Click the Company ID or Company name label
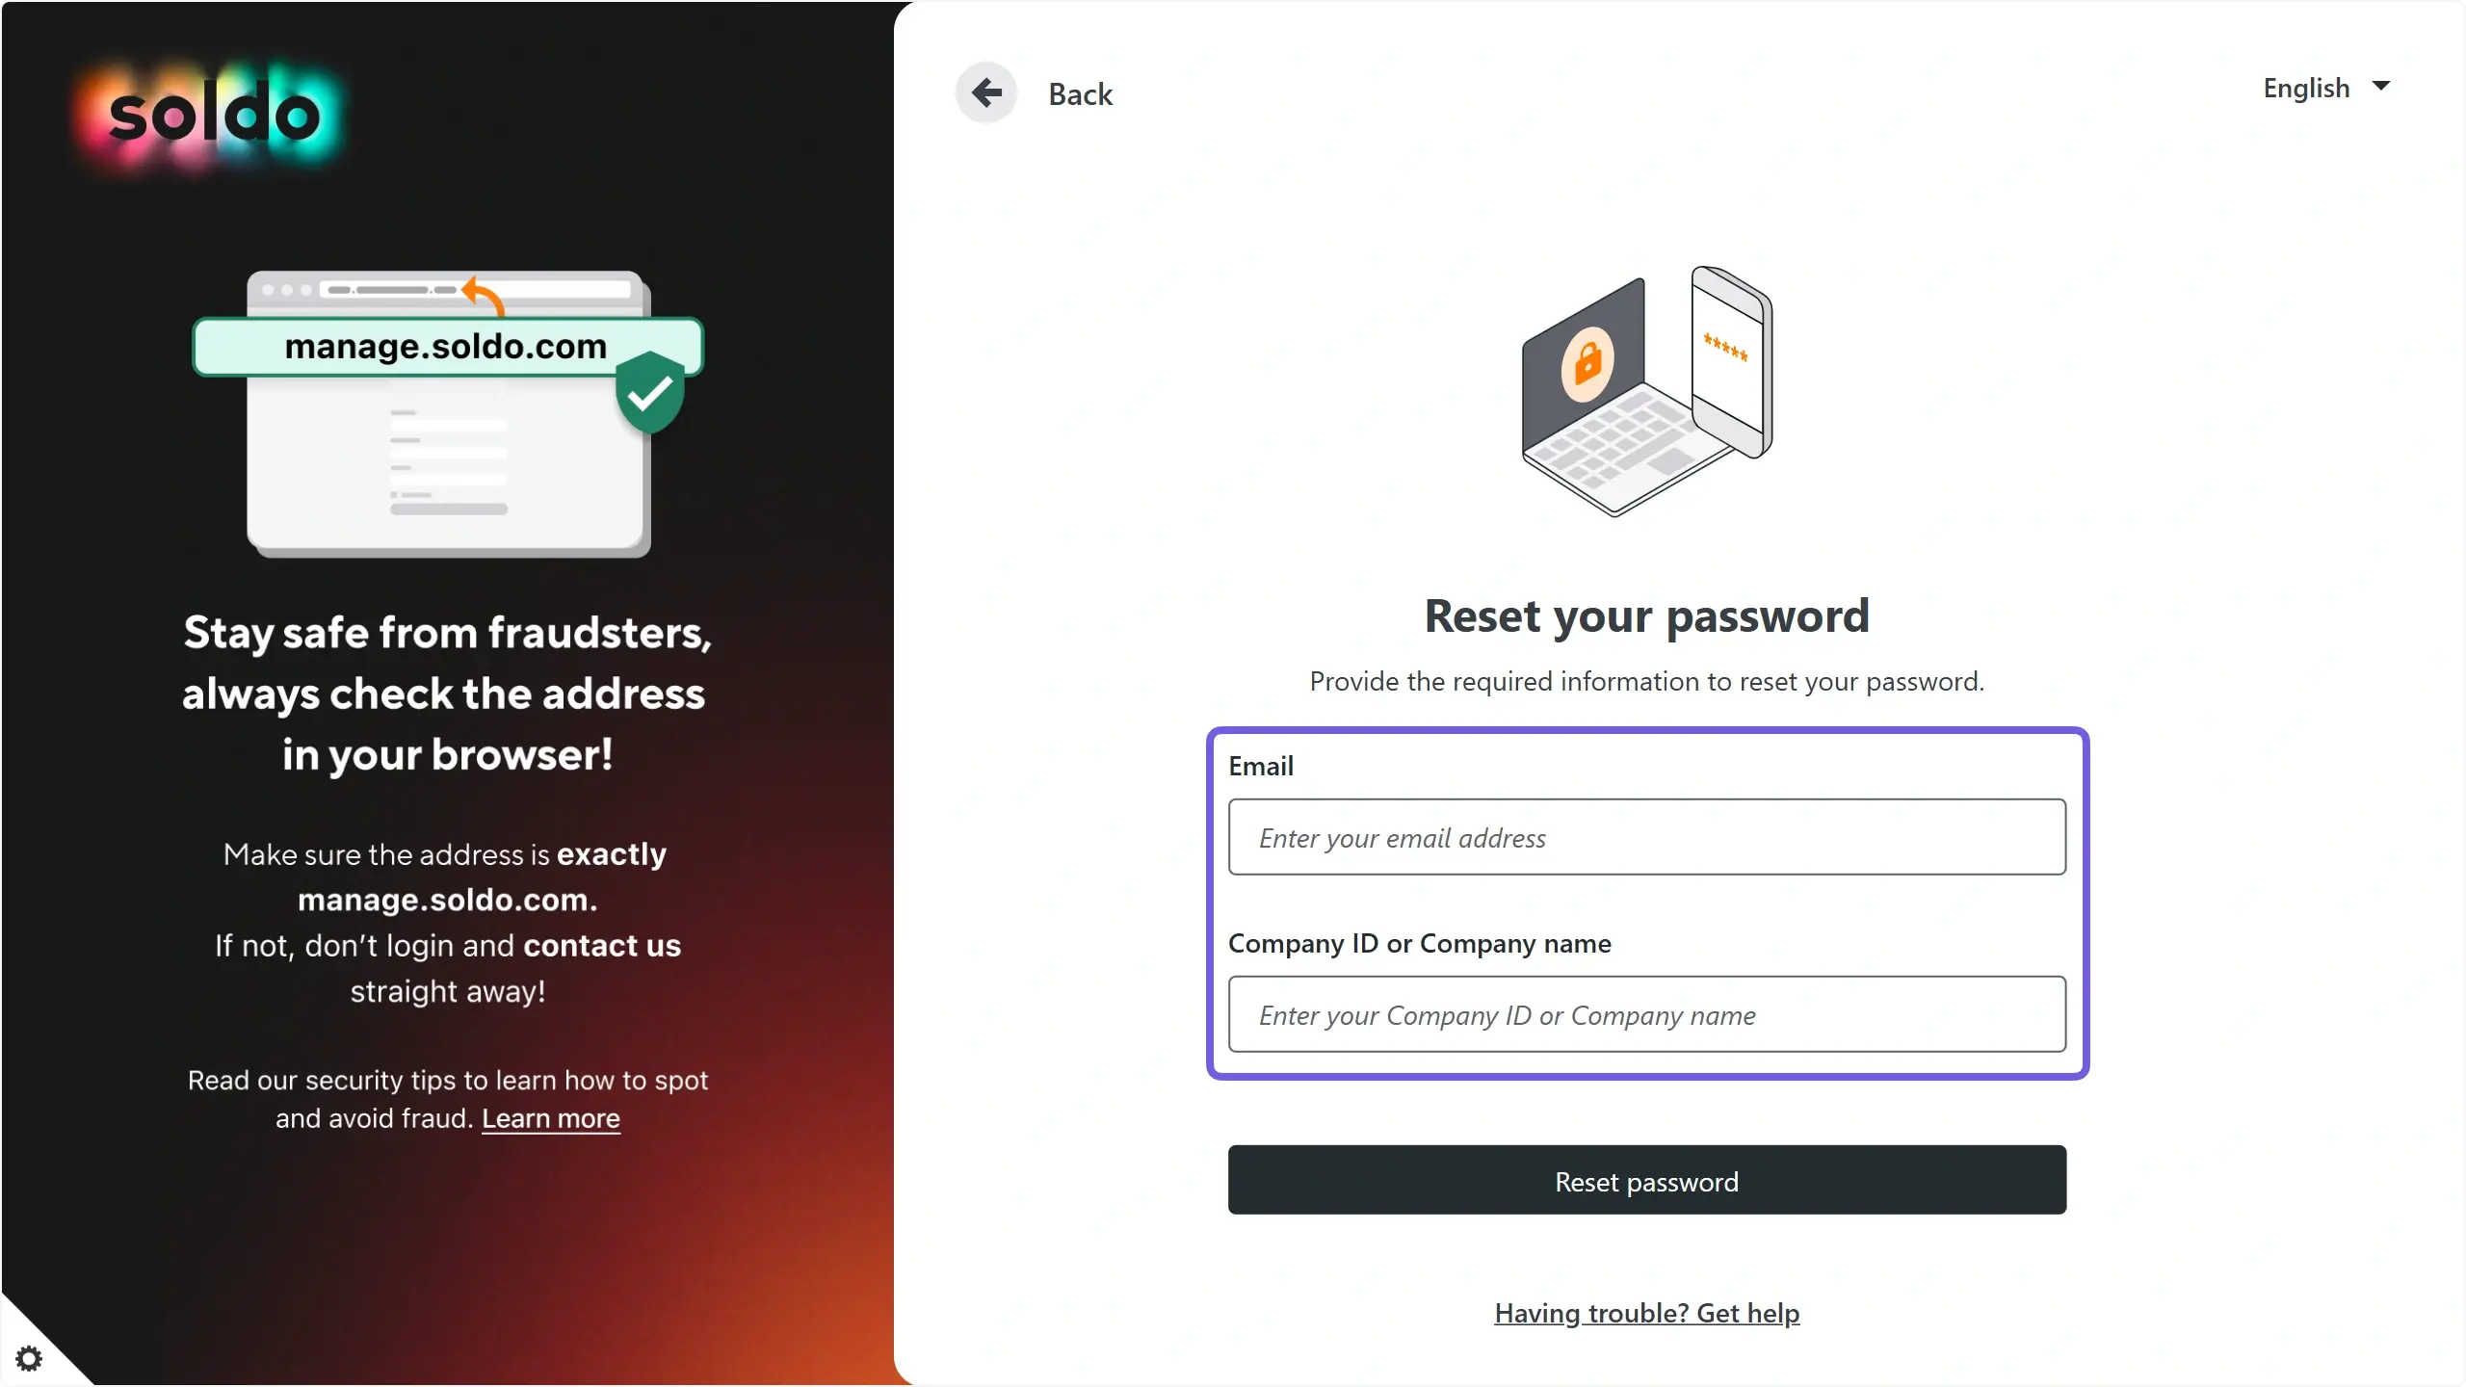 click(1419, 944)
